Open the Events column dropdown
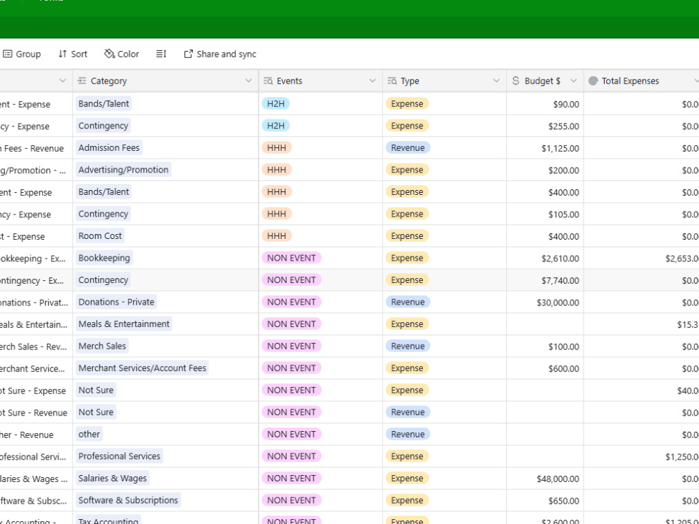The height and width of the screenshot is (524, 699). (x=373, y=81)
